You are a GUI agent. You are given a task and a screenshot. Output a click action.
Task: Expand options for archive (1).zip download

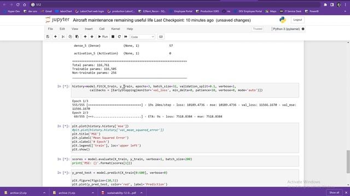click(x=93, y=193)
